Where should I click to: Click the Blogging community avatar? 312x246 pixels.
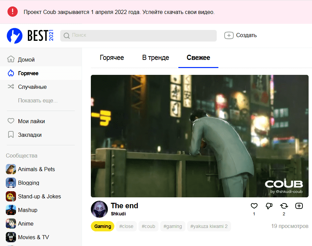pyautogui.click(x=11, y=183)
